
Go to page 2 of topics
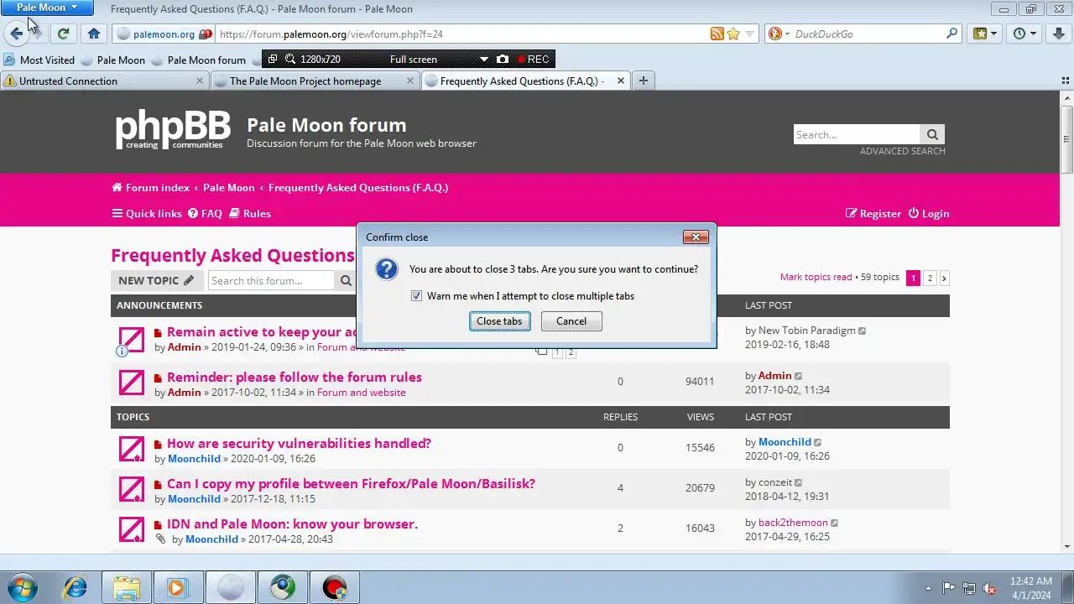tap(929, 278)
